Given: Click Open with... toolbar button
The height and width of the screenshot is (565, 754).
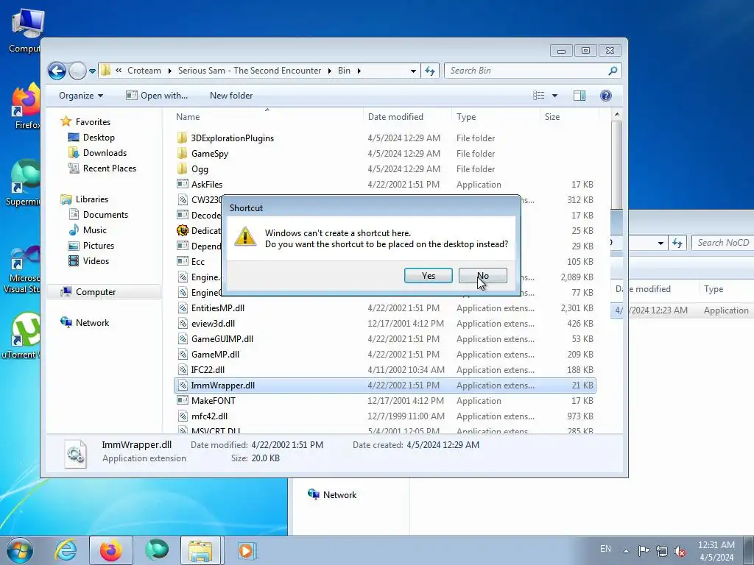Looking at the screenshot, I should click(157, 96).
